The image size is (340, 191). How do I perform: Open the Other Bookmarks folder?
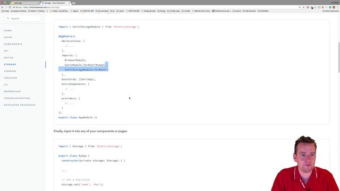(x=330, y=11)
